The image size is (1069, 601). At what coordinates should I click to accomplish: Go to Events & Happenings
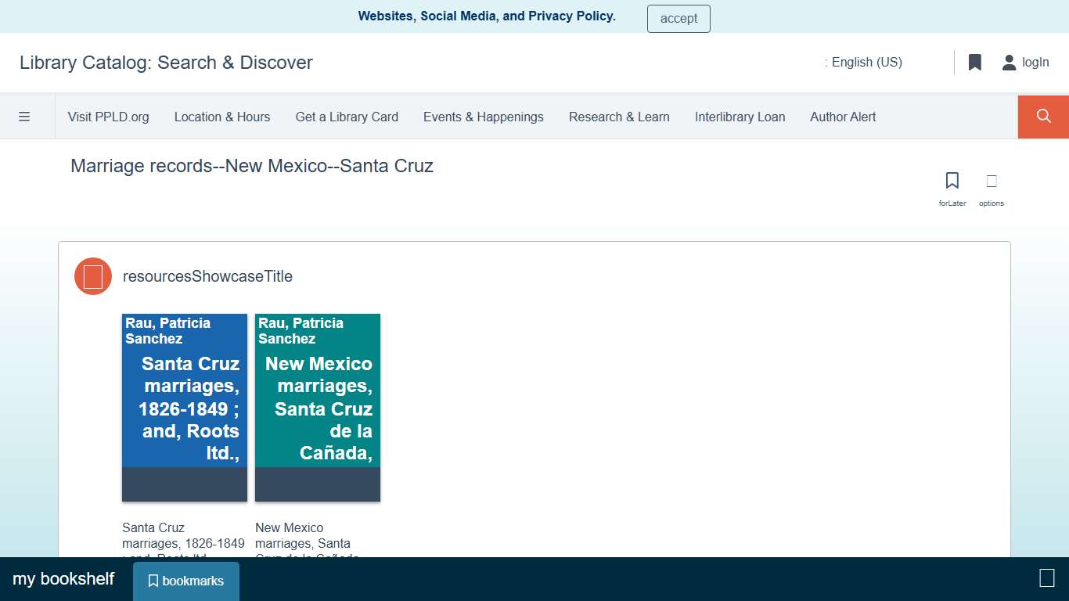coord(483,116)
